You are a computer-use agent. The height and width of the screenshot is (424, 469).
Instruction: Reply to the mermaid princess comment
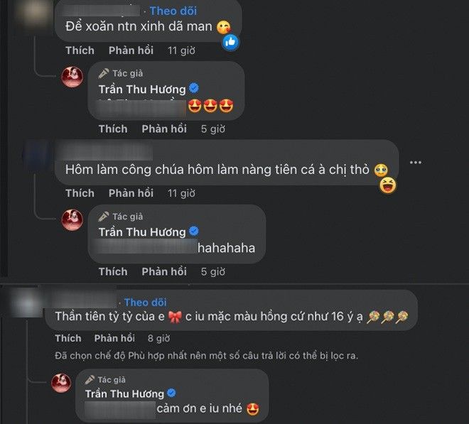(x=131, y=193)
